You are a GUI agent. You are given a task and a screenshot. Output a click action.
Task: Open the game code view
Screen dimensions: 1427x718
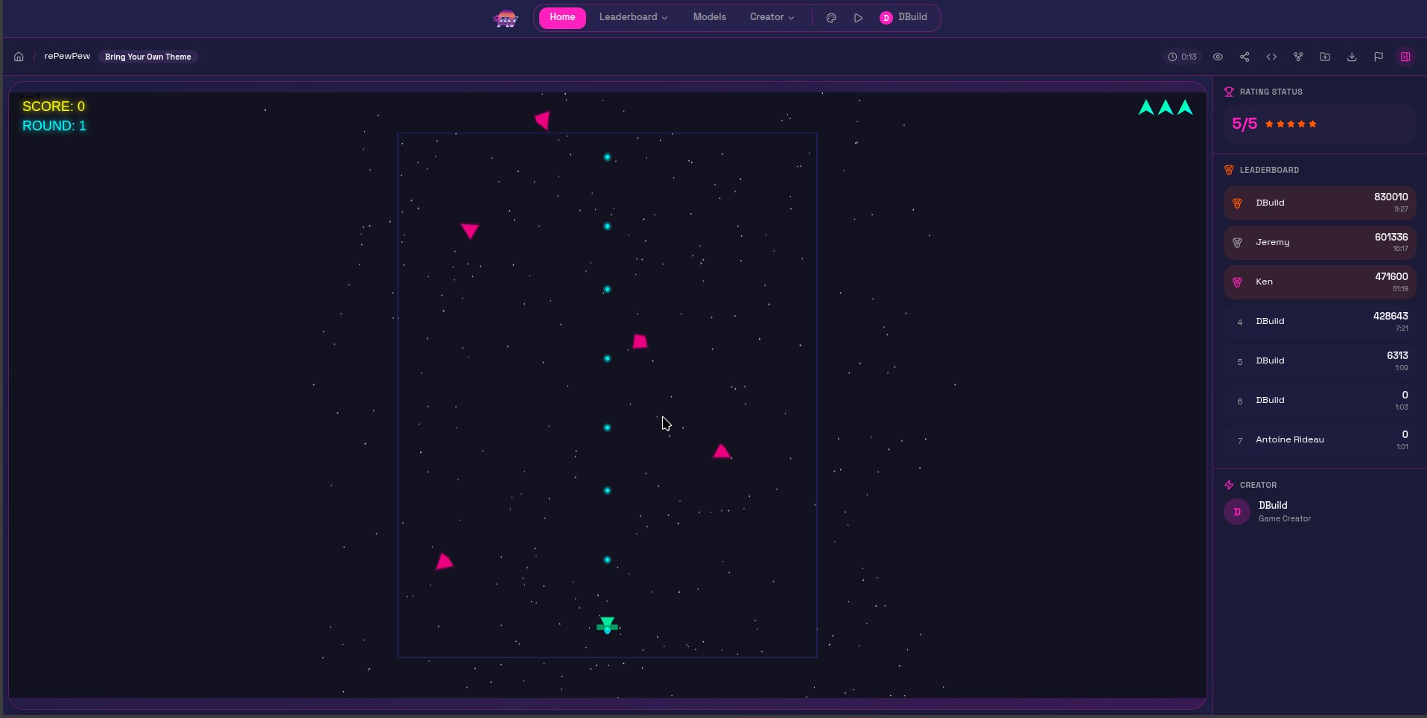click(x=1271, y=57)
